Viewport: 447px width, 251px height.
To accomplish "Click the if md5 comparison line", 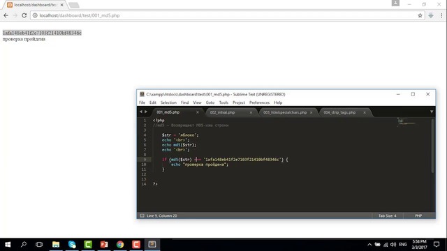I will click(225, 160).
